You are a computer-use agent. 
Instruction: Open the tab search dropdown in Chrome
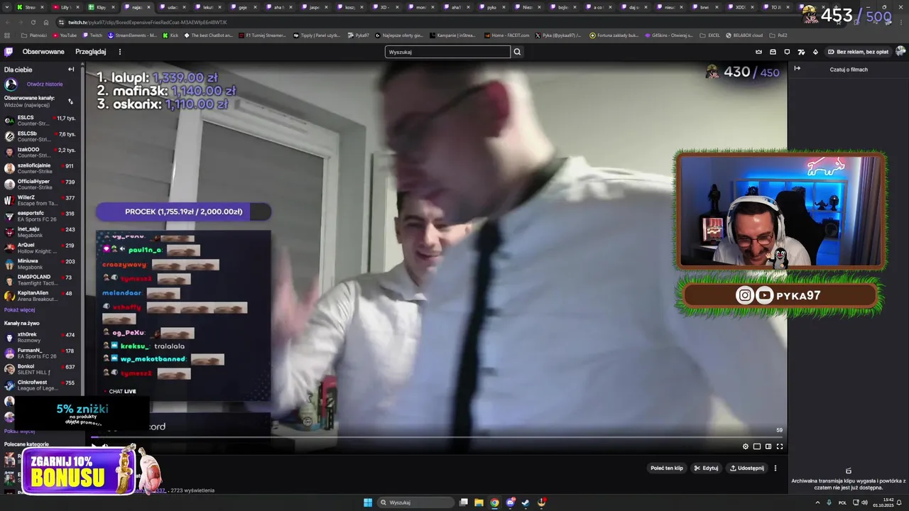[x=7, y=7]
